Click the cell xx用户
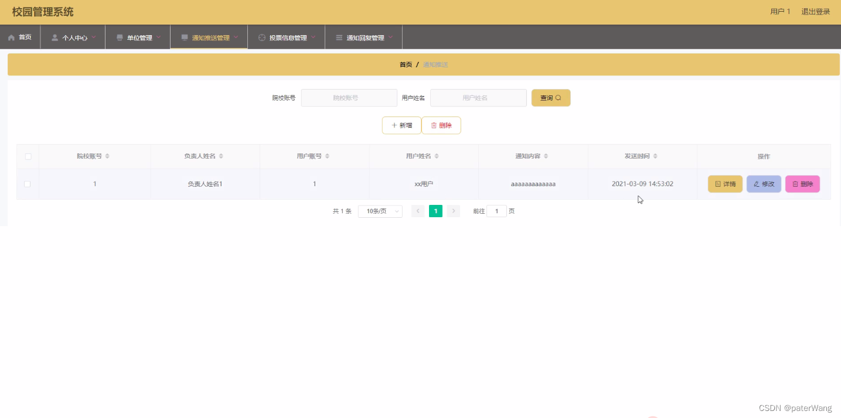The image size is (841, 418). (x=424, y=184)
